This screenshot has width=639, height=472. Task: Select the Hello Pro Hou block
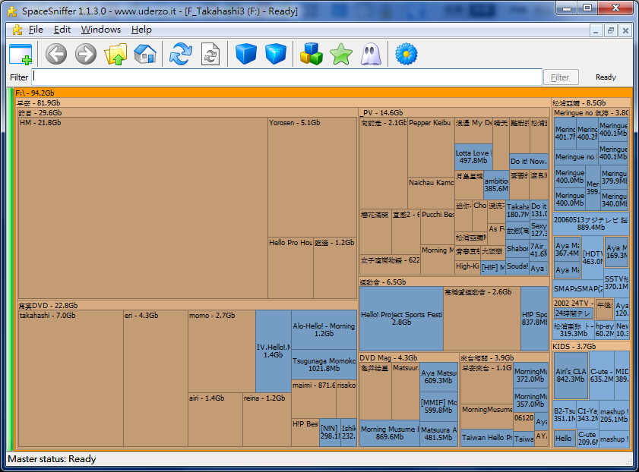(x=290, y=268)
